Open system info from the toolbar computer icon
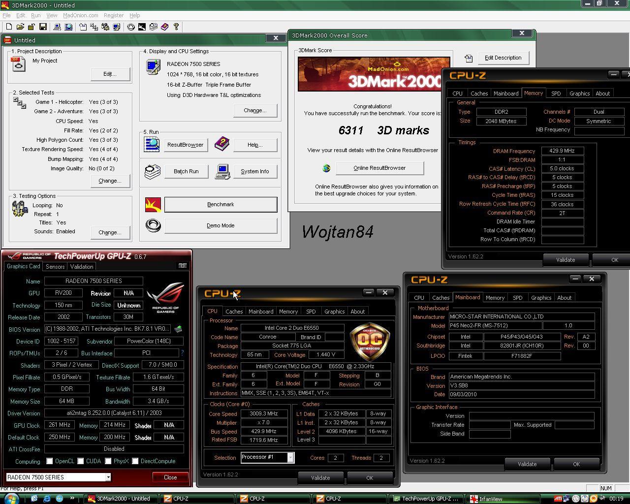Viewport: 630px width, 504px height. coord(57,27)
